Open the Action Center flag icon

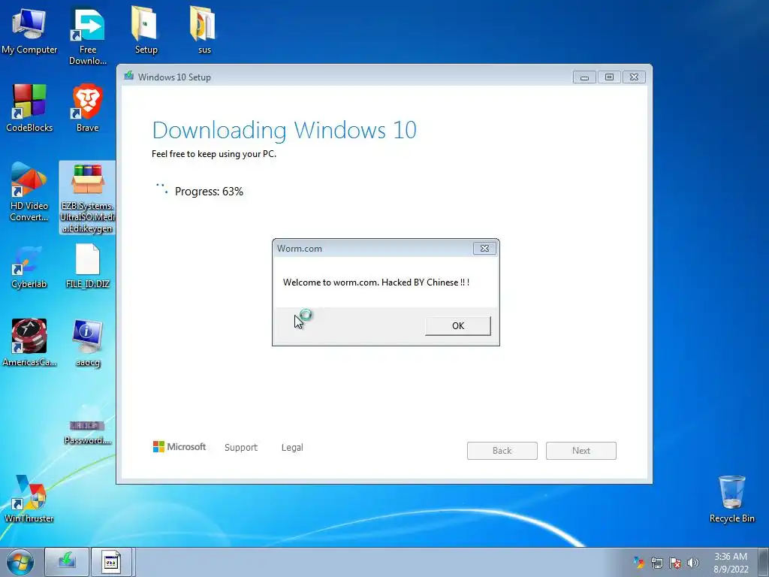675,563
